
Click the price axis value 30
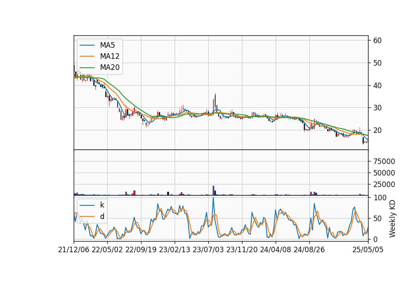[377, 108]
